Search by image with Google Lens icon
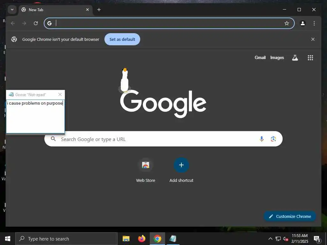 pos(273,139)
